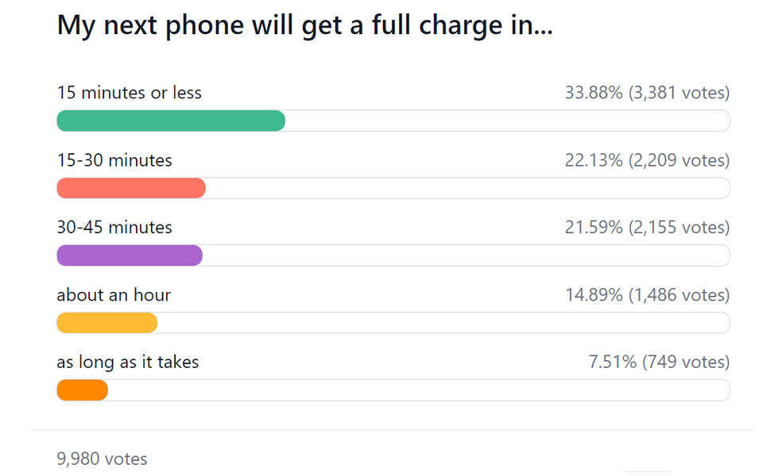782x476 pixels.
Task: Click the green filled result bar
Action: [171, 121]
